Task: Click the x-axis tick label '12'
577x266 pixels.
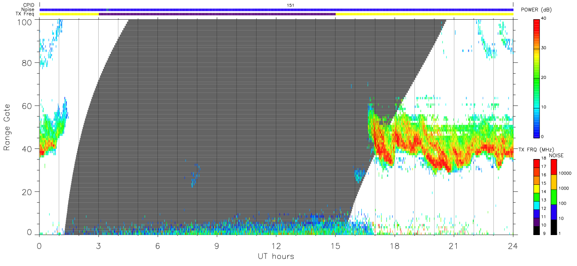Action: pyautogui.click(x=276, y=245)
